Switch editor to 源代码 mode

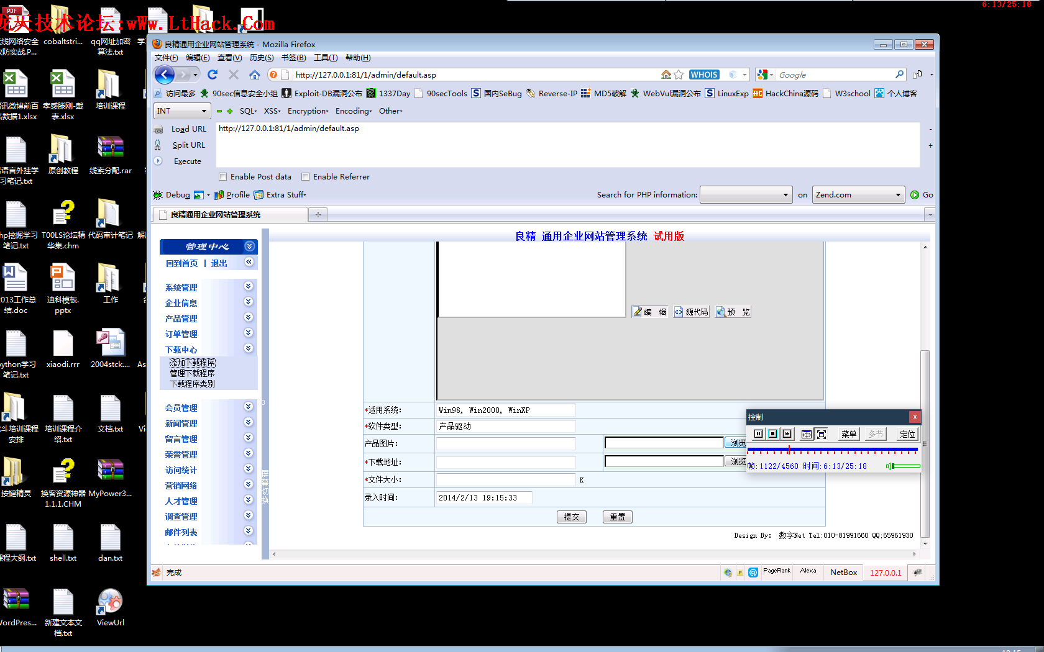click(692, 312)
